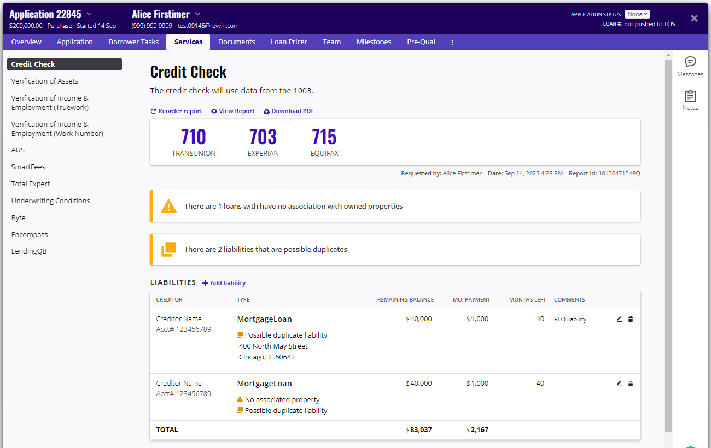The image size is (711, 448).
Task: Add a new liability
Action: [224, 283]
